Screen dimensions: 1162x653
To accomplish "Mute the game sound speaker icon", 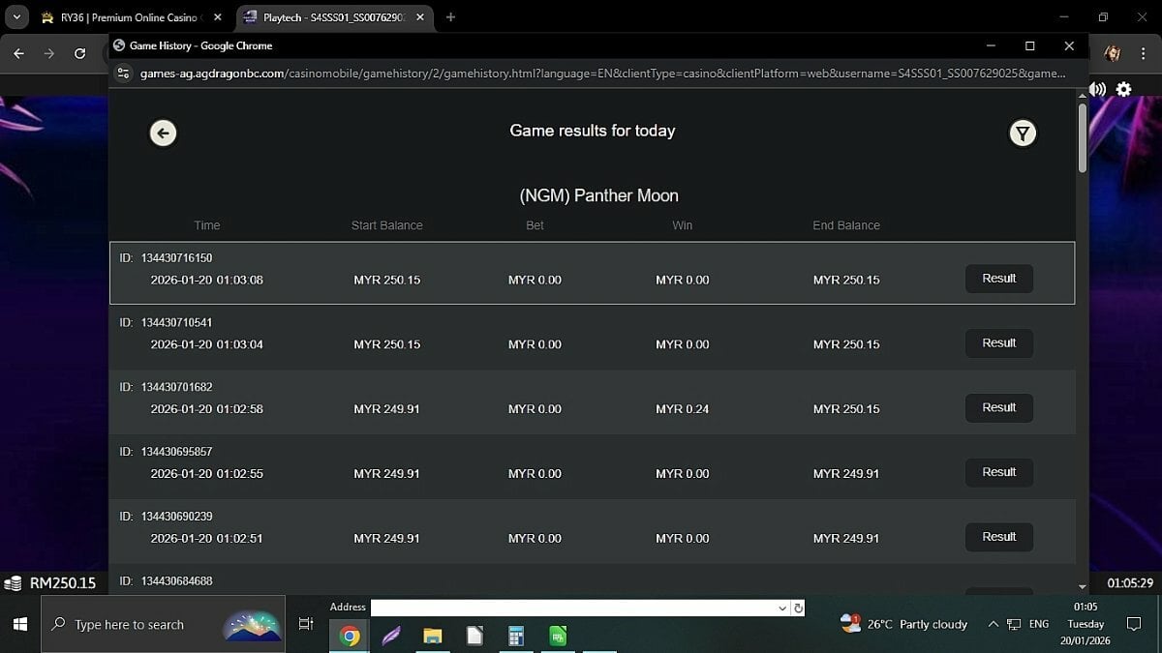I will tap(1098, 89).
